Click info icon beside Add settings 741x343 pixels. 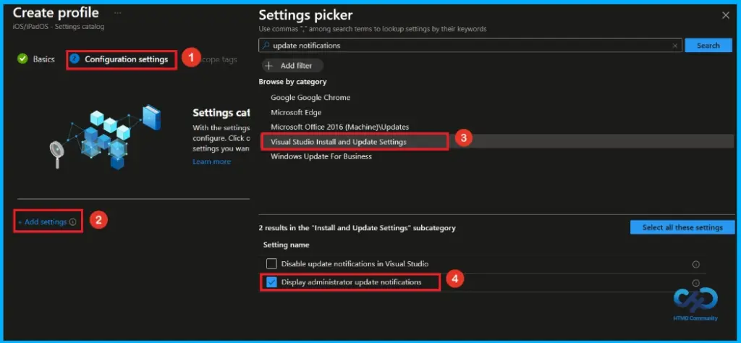coord(72,222)
